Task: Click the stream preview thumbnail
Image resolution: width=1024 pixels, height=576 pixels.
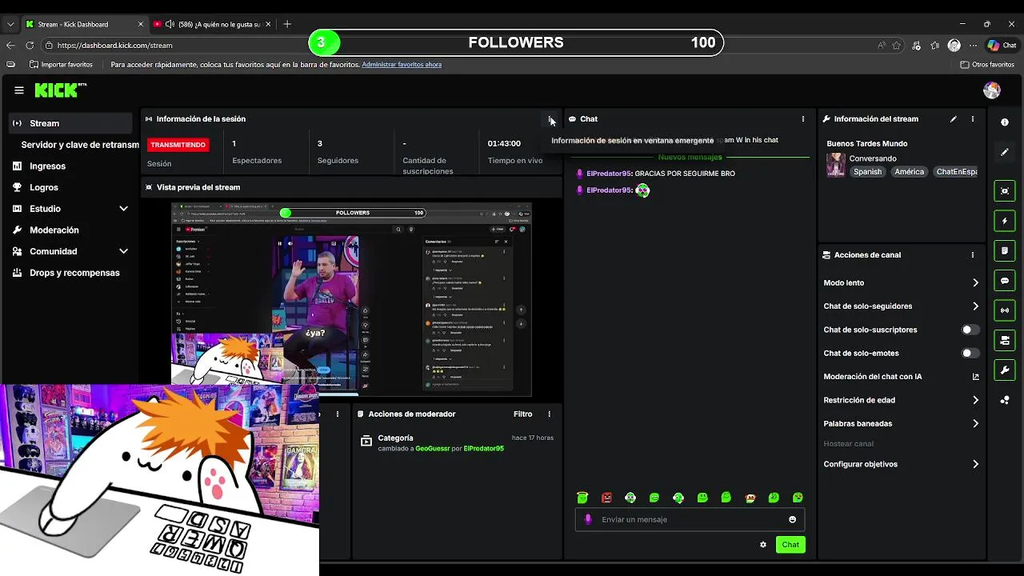Action: coord(351,299)
